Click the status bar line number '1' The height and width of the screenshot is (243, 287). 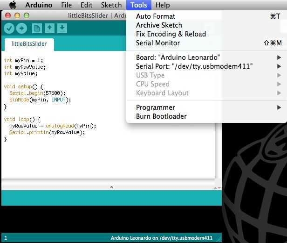[x=6, y=238]
